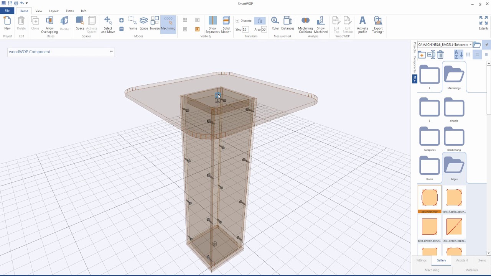Screen dimensions: 491x276
Task: Click the minus icon in Modes group
Action: coord(121,29)
